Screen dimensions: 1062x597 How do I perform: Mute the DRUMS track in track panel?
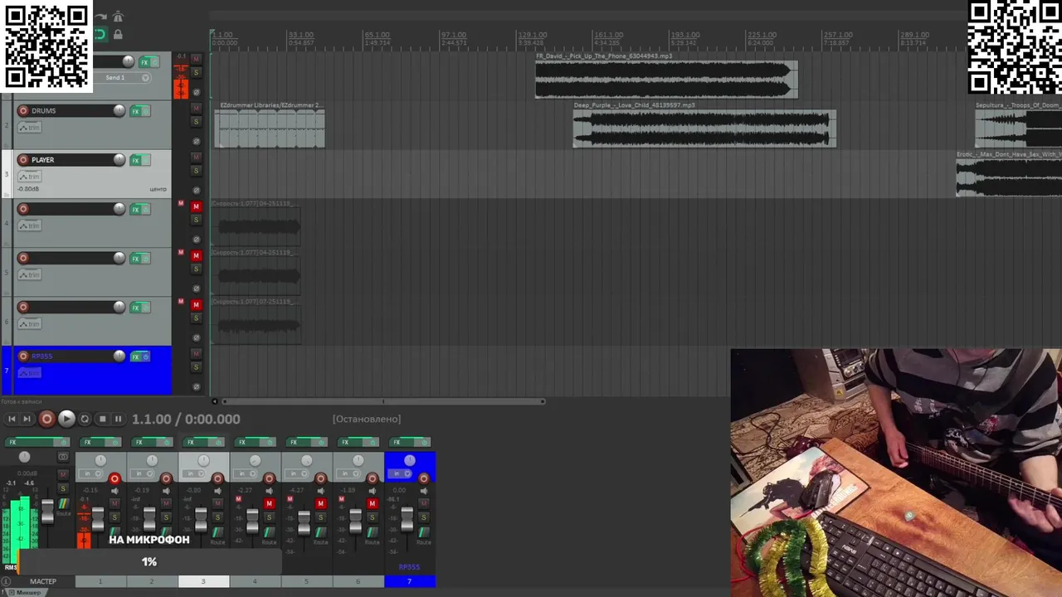click(x=197, y=108)
